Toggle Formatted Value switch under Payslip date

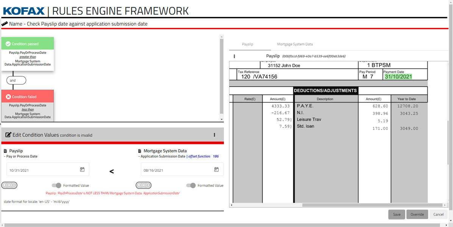[56, 185]
